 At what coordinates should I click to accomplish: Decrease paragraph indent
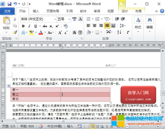[117, 19]
